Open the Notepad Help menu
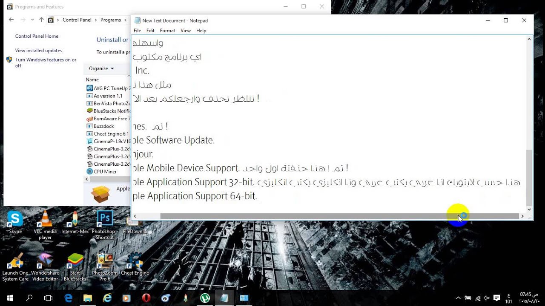Image resolution: width=545 pixels, height=306 pixels. coord(201,31)
